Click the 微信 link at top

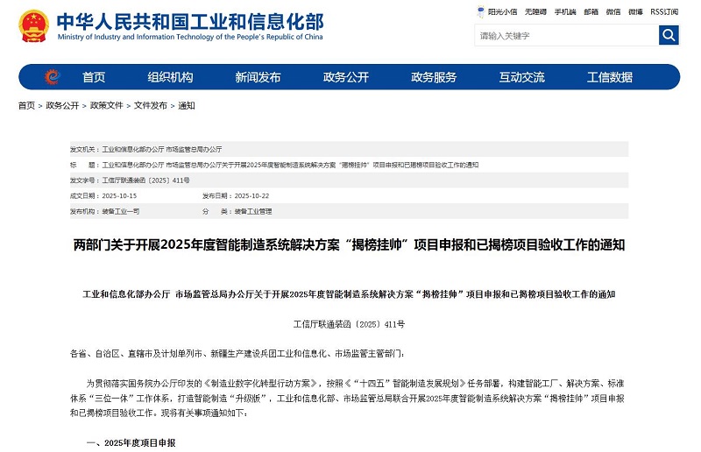click(613, 12)
